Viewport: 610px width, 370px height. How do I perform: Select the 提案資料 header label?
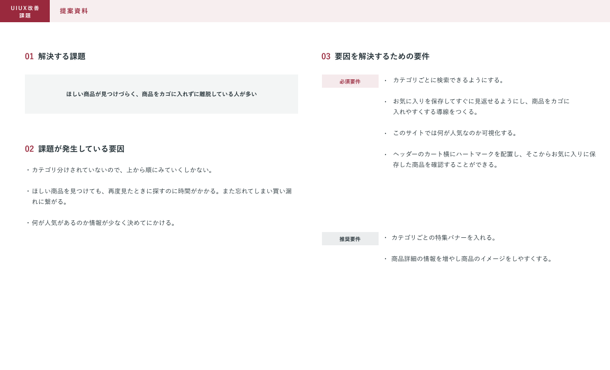coord(74,11)
